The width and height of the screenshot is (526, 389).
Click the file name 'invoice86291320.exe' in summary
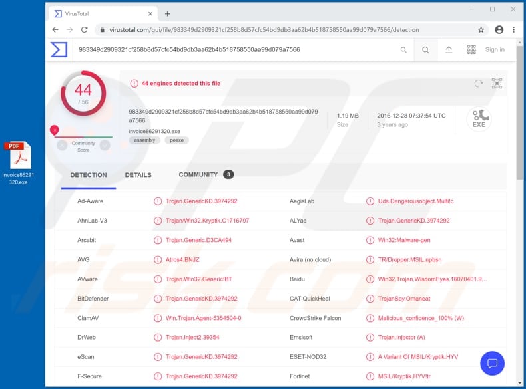154,132
